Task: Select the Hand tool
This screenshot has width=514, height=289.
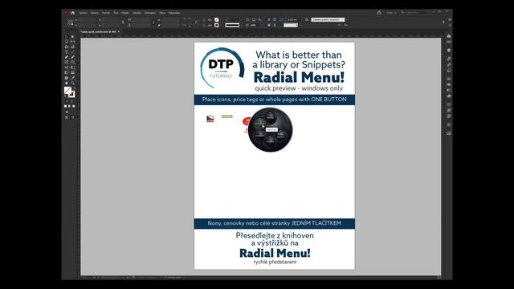Action: pyautogui.click(x=66, y=83)
